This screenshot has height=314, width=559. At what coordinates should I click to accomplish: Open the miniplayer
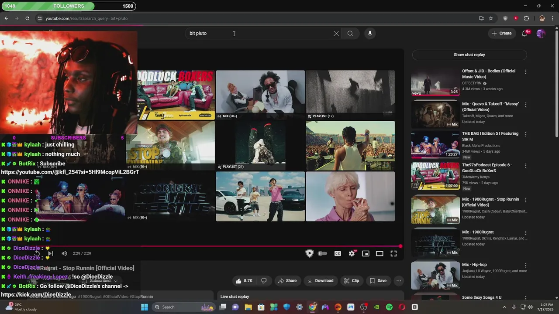[x=366, y=253]
